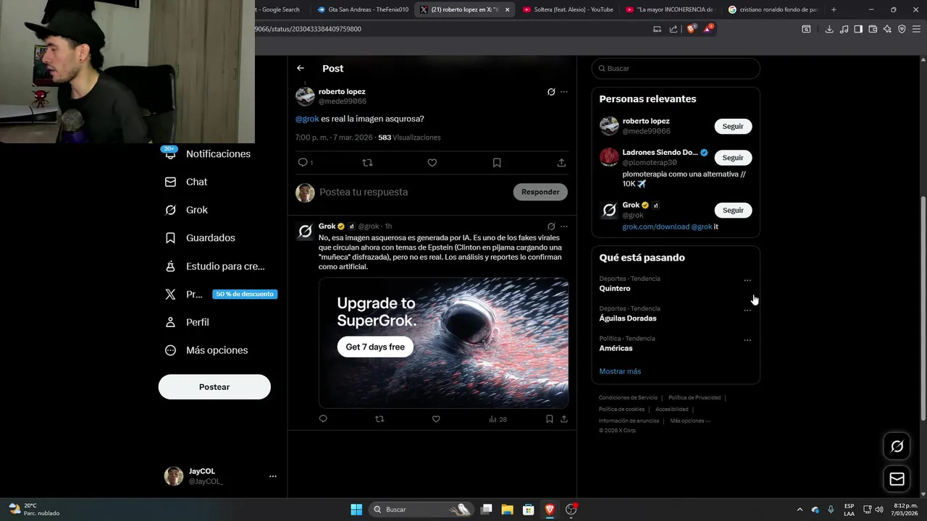The width and height of the screenshot is (927, 521).
Task: Click the Responder button
Action: 540,192
